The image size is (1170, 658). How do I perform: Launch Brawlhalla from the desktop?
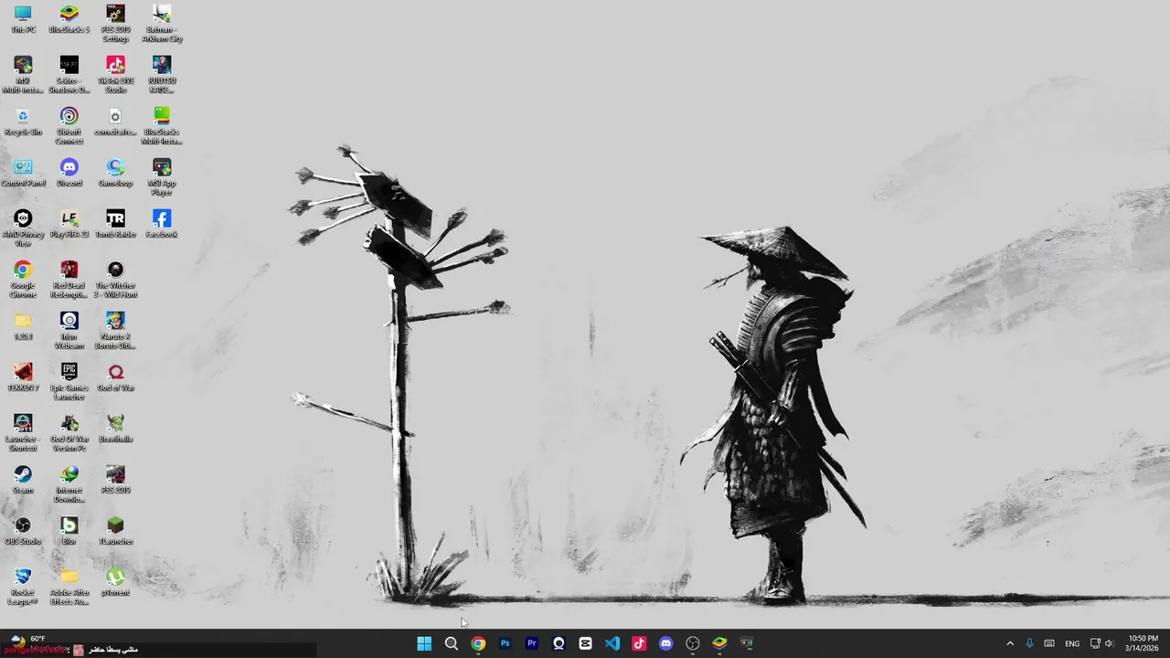115,429
